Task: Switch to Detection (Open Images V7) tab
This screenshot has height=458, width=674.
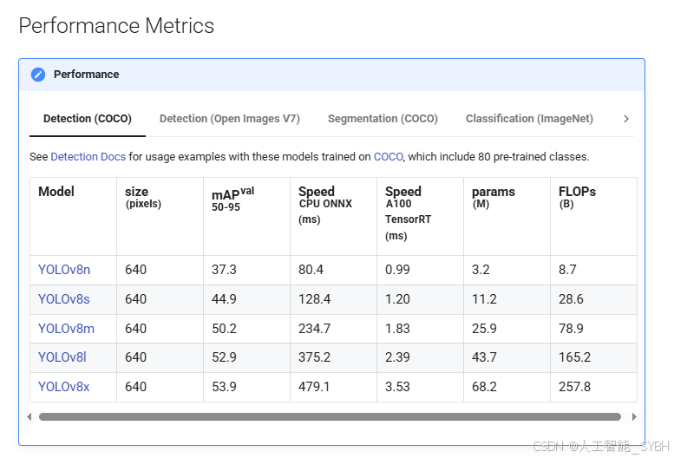Action: coord(230,119)
